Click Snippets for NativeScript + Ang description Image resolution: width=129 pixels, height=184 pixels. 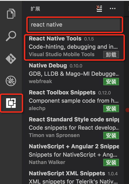[73, 155]
